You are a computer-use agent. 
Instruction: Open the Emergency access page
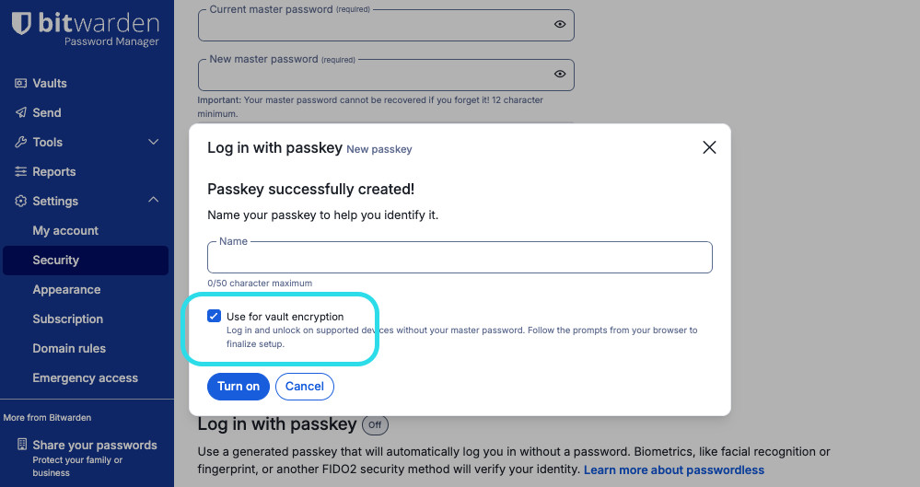pyautogui.click(x=85, y=377)
